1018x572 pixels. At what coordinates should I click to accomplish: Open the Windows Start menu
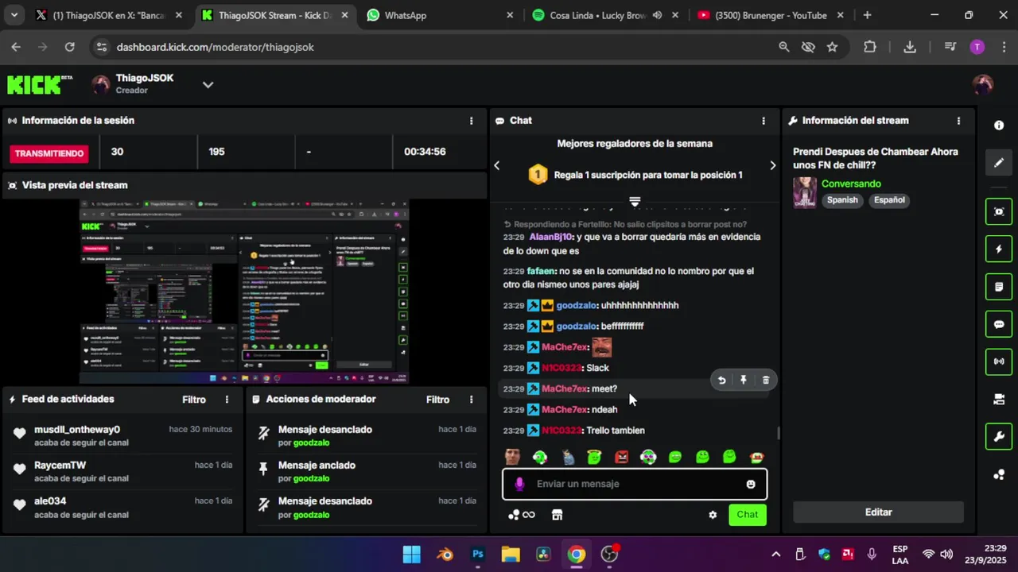pos(411,555)
